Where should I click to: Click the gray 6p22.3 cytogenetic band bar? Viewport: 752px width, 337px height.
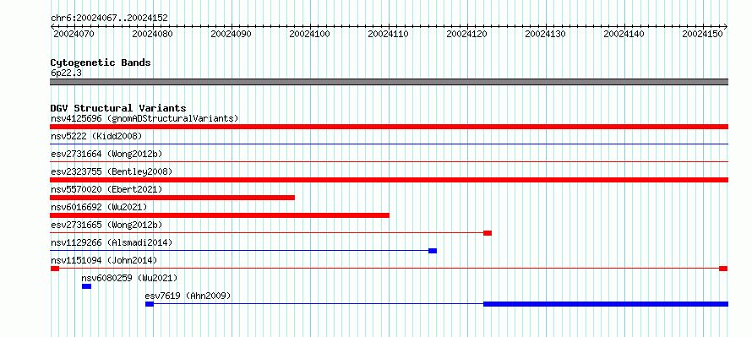389,82
